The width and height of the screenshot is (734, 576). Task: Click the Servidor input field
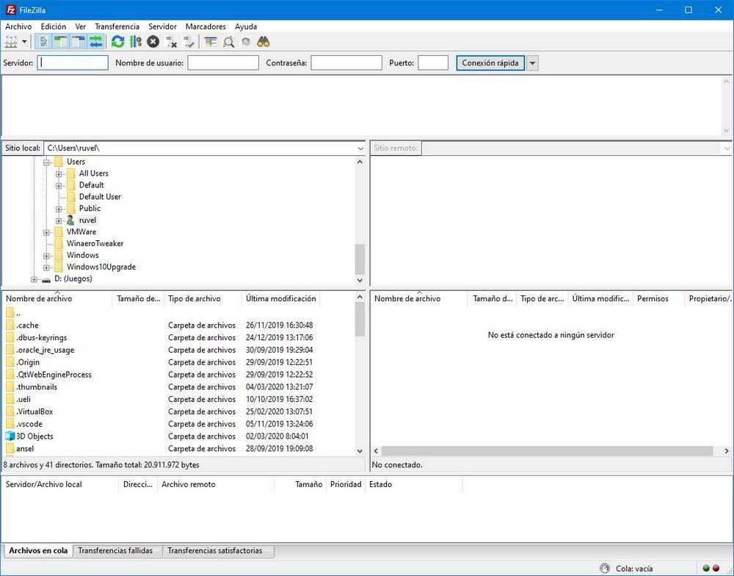click(73, 62)
